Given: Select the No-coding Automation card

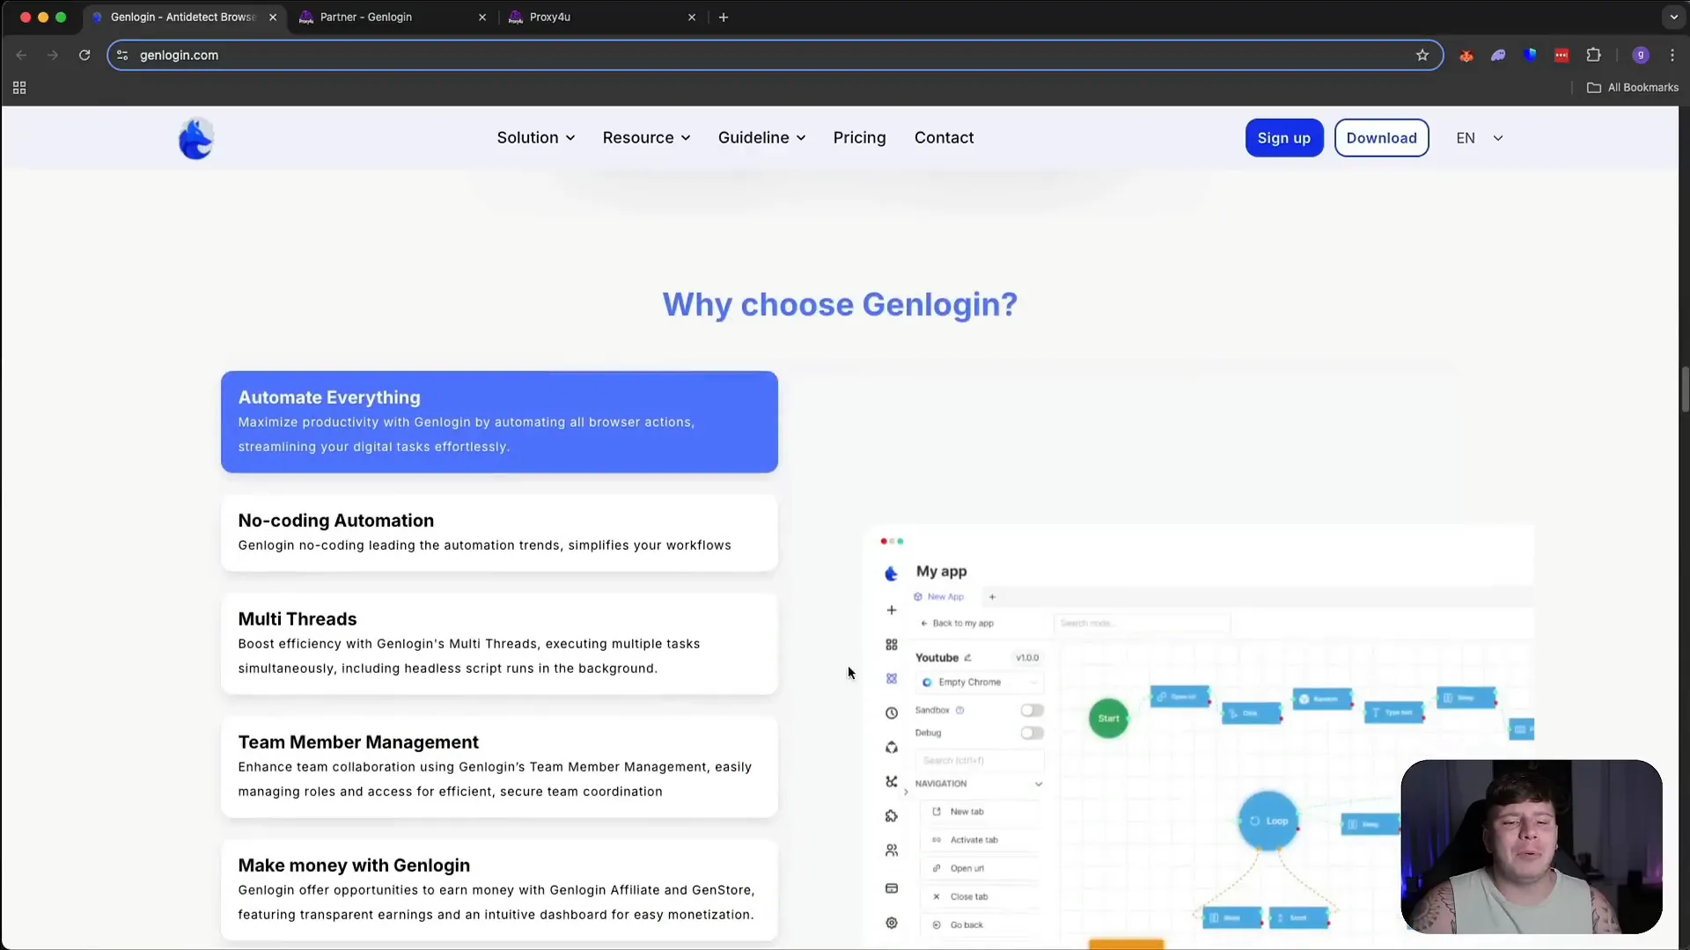Looking at the screenshot, I should 499,532.
